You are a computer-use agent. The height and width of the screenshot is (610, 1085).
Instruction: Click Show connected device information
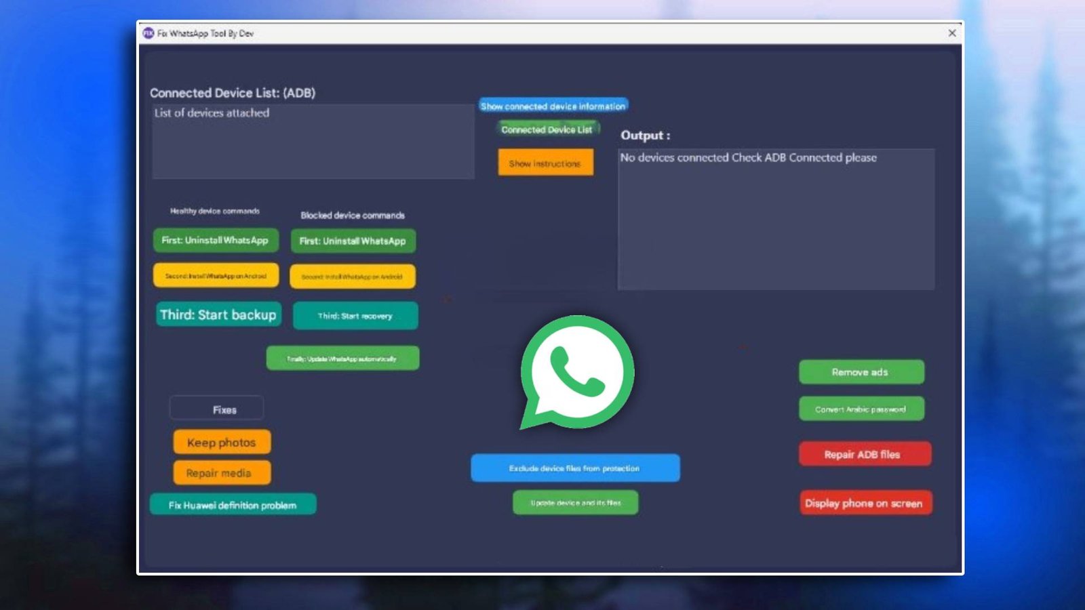click(x=553, y=106)
